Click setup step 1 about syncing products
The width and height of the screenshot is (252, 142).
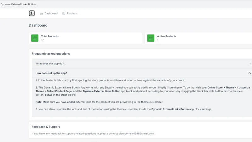[x=110, y=80]
